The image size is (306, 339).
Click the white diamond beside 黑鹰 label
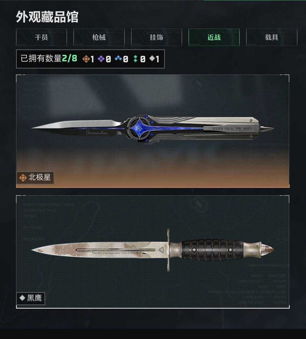coord(22,298)
